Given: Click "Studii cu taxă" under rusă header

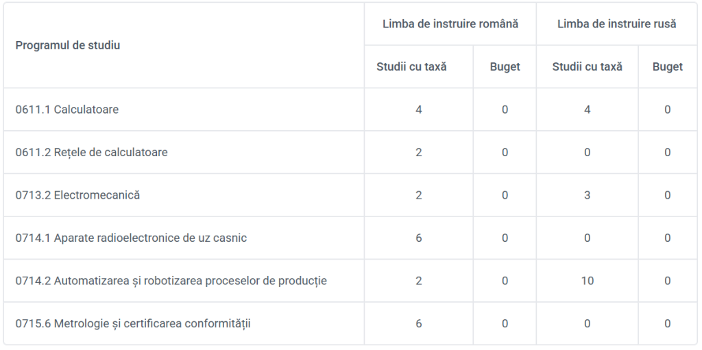Looking at the screenshot, I should (587, 67).
